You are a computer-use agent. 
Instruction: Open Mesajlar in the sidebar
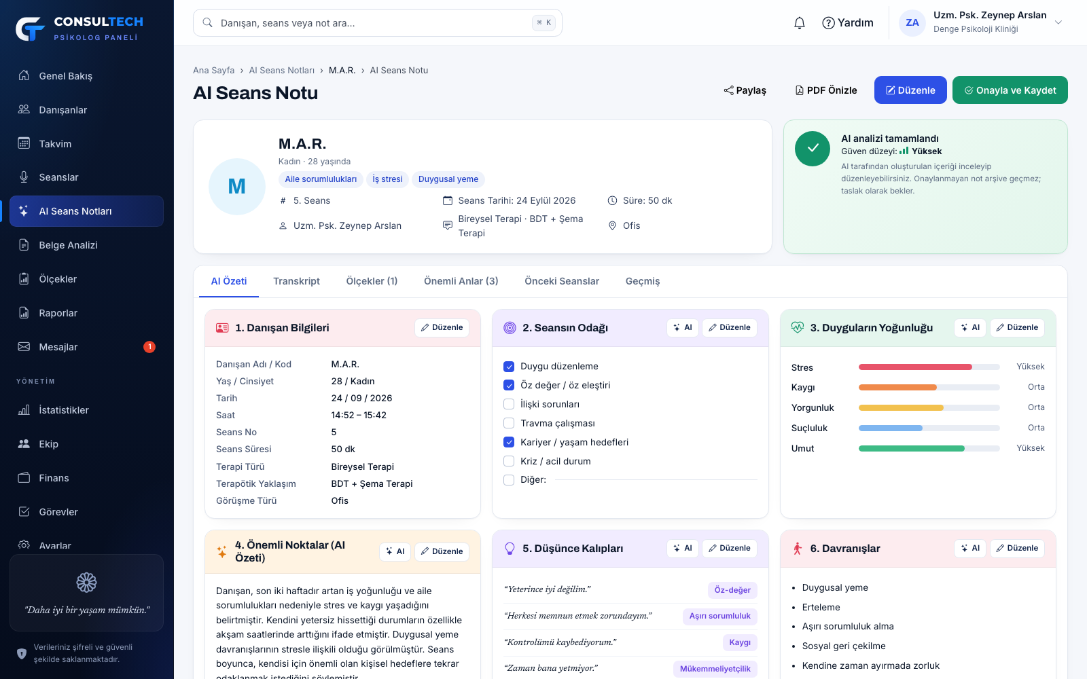[87, 347]
